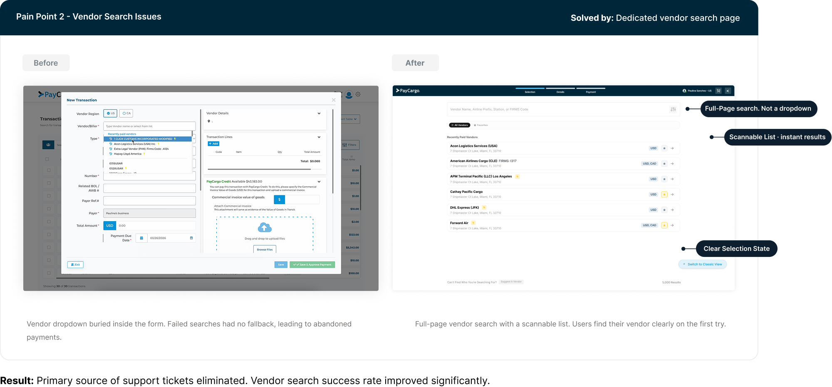Screen dimensions: 832x387
Task: Unfavorite Forward Air yellow star
Action: pos(664,225)
